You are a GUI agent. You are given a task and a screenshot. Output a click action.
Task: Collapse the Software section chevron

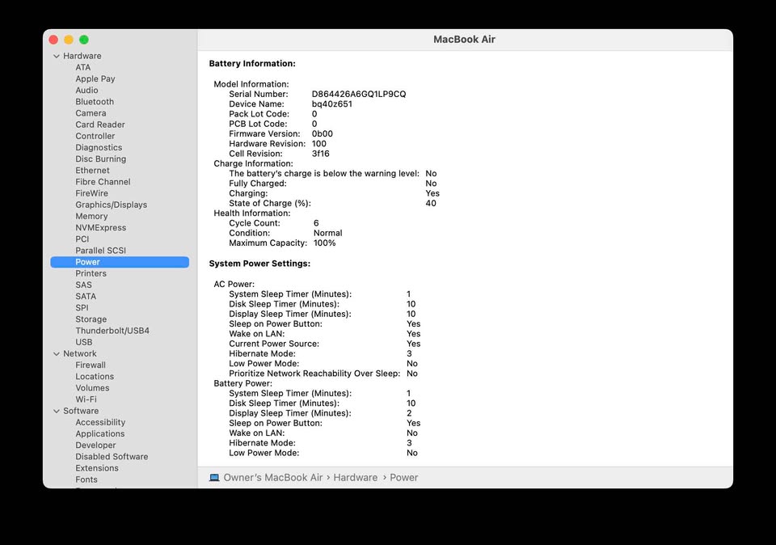[x=57, y=412]
